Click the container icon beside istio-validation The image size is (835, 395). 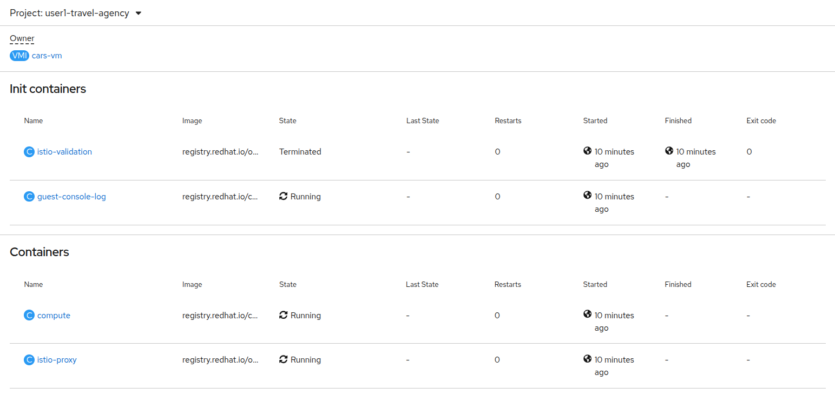point(29,152)
